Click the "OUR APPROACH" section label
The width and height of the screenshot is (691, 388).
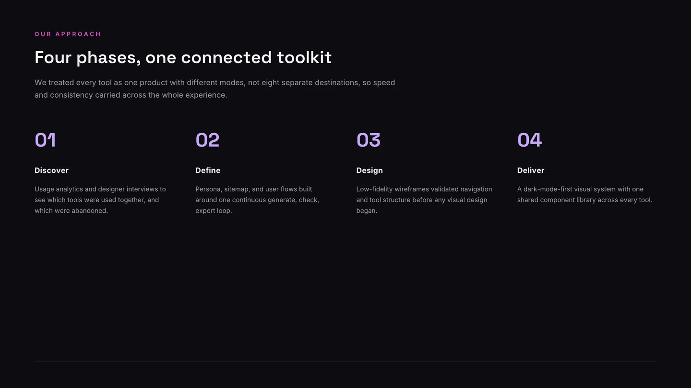pyautogui.click(x=68, y=34)
